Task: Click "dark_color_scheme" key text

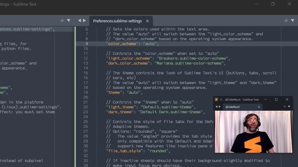Action: (x=128, y=63)
